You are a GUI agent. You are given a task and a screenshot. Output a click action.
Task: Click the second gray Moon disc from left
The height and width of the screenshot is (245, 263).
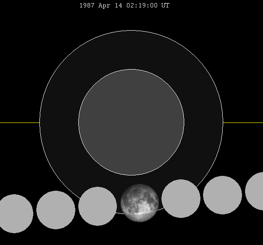tap(56, 210)
